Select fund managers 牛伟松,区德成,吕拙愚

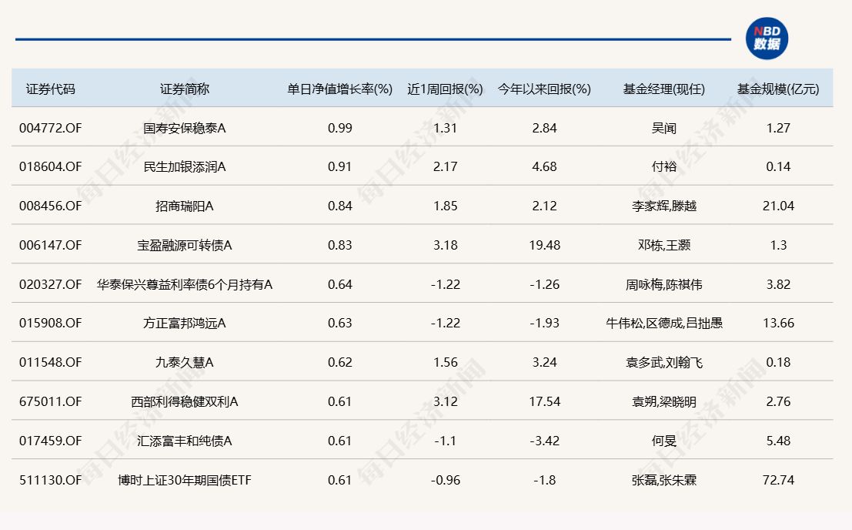point(663,323)
